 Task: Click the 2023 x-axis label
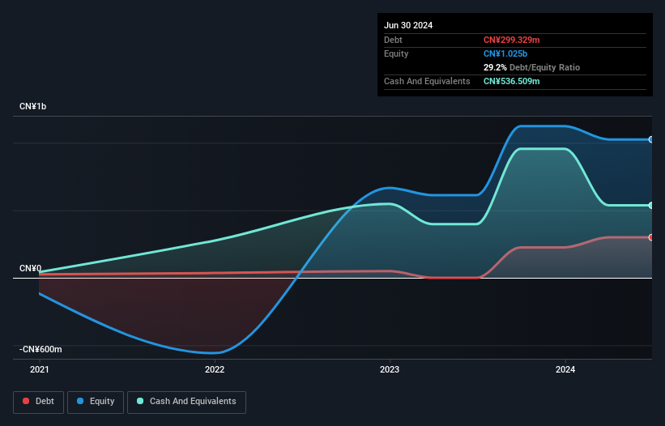390,369
